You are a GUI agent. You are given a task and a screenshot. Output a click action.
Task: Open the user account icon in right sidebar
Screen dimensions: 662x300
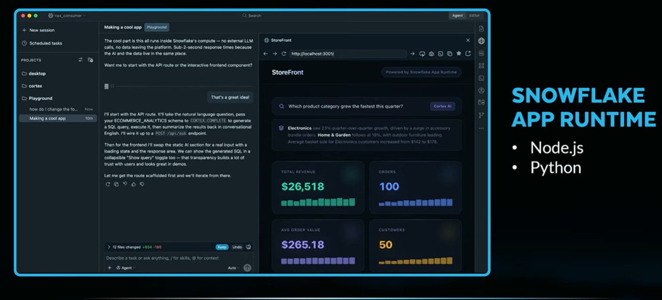[x=481, y=90]
